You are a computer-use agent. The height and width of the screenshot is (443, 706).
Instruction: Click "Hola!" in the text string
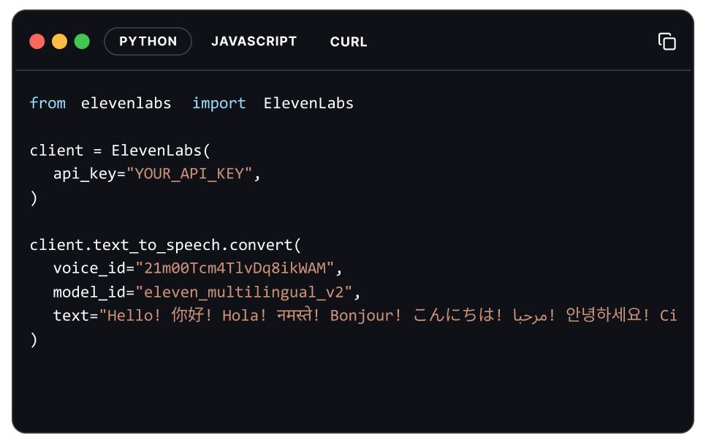point(245,316)
